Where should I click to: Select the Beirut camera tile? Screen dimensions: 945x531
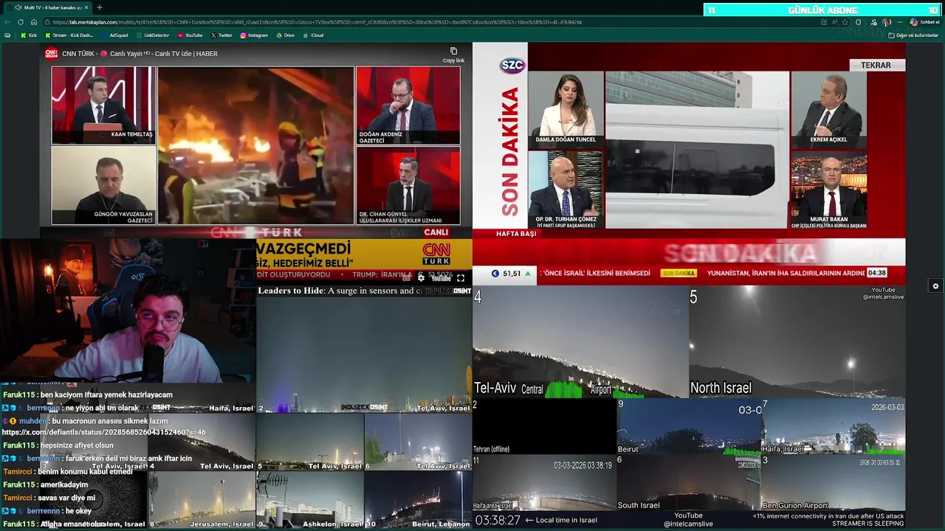689,426
